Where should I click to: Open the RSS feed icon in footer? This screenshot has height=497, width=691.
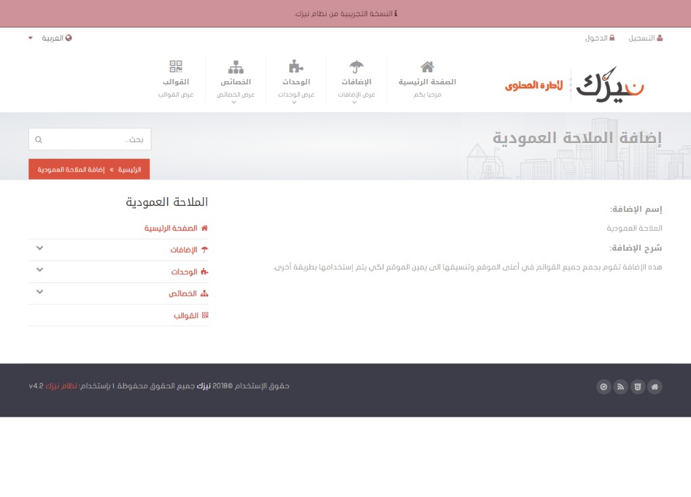[x=620, y=387]
